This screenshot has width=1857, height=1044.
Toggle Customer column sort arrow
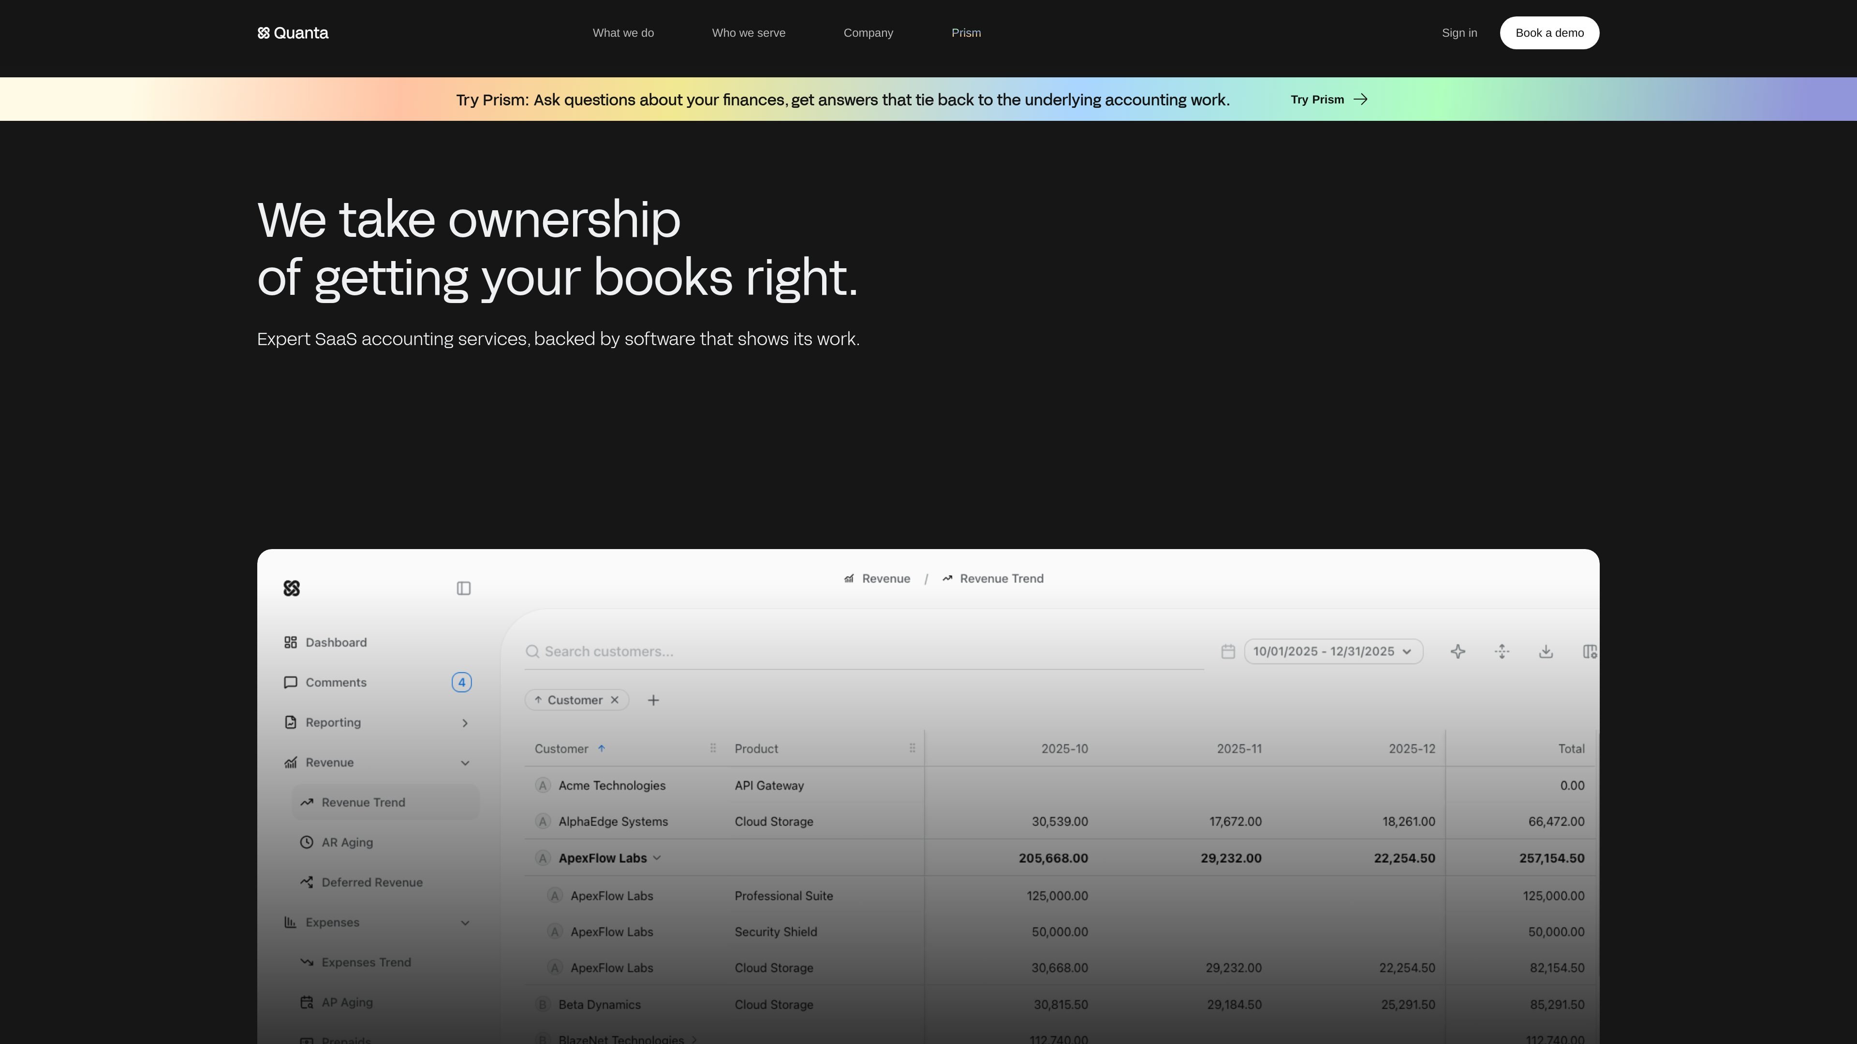tap(601, 749)
